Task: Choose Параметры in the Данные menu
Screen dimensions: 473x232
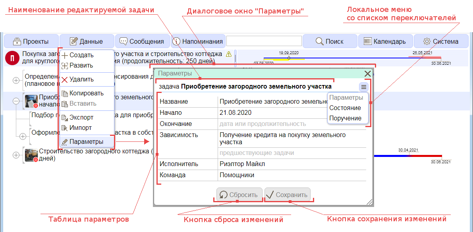Action: 87,141
